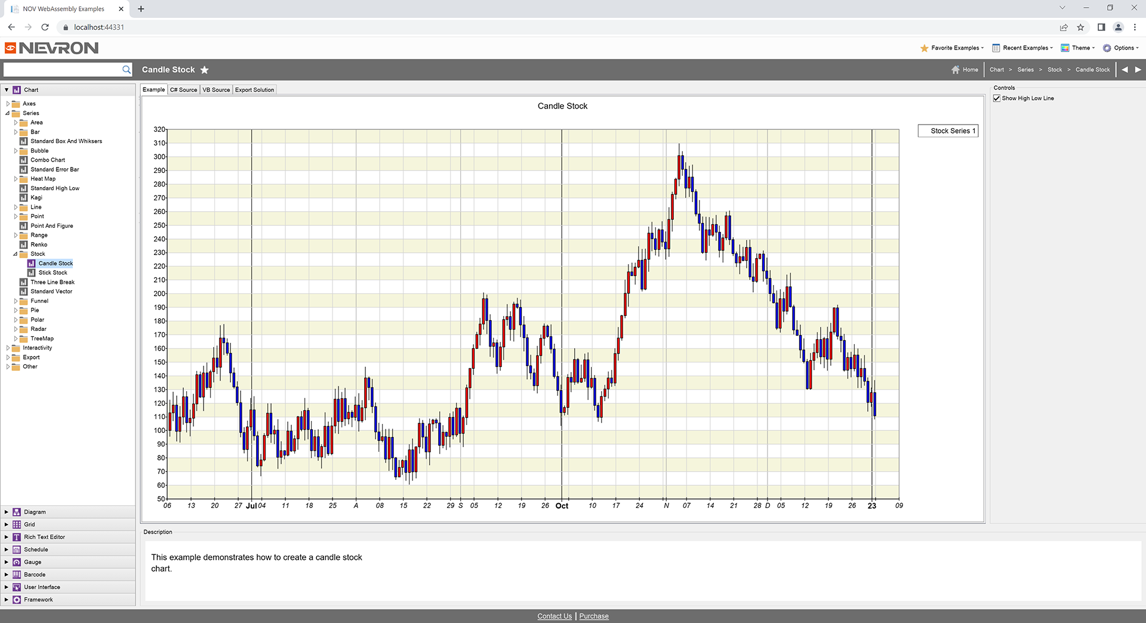The height and width of the screenshot is (623, 1146).
Task: Click the Nevron logo
Action: pyautogui.click(x=52, y=48)
